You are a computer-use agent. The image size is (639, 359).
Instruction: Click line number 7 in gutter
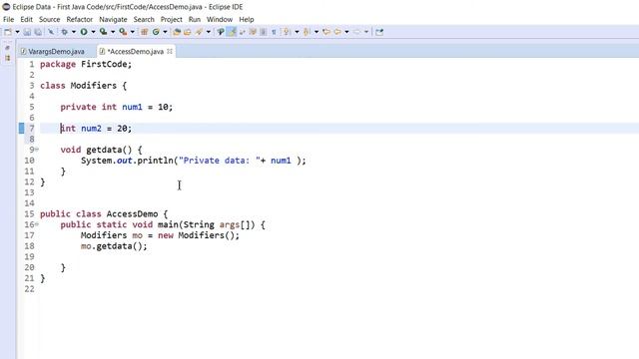(31, 129)
